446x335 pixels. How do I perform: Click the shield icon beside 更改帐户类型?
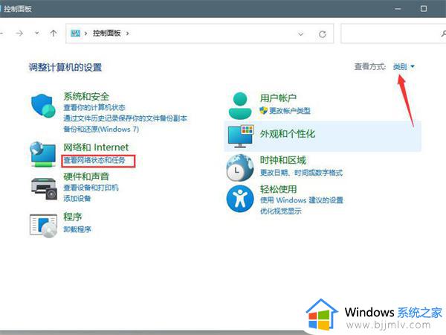tap(263, 110)
